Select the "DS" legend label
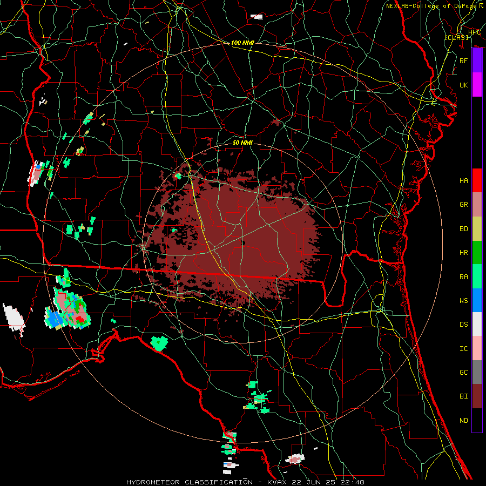The width and height of the screenshot is (486, 486). 464,325
